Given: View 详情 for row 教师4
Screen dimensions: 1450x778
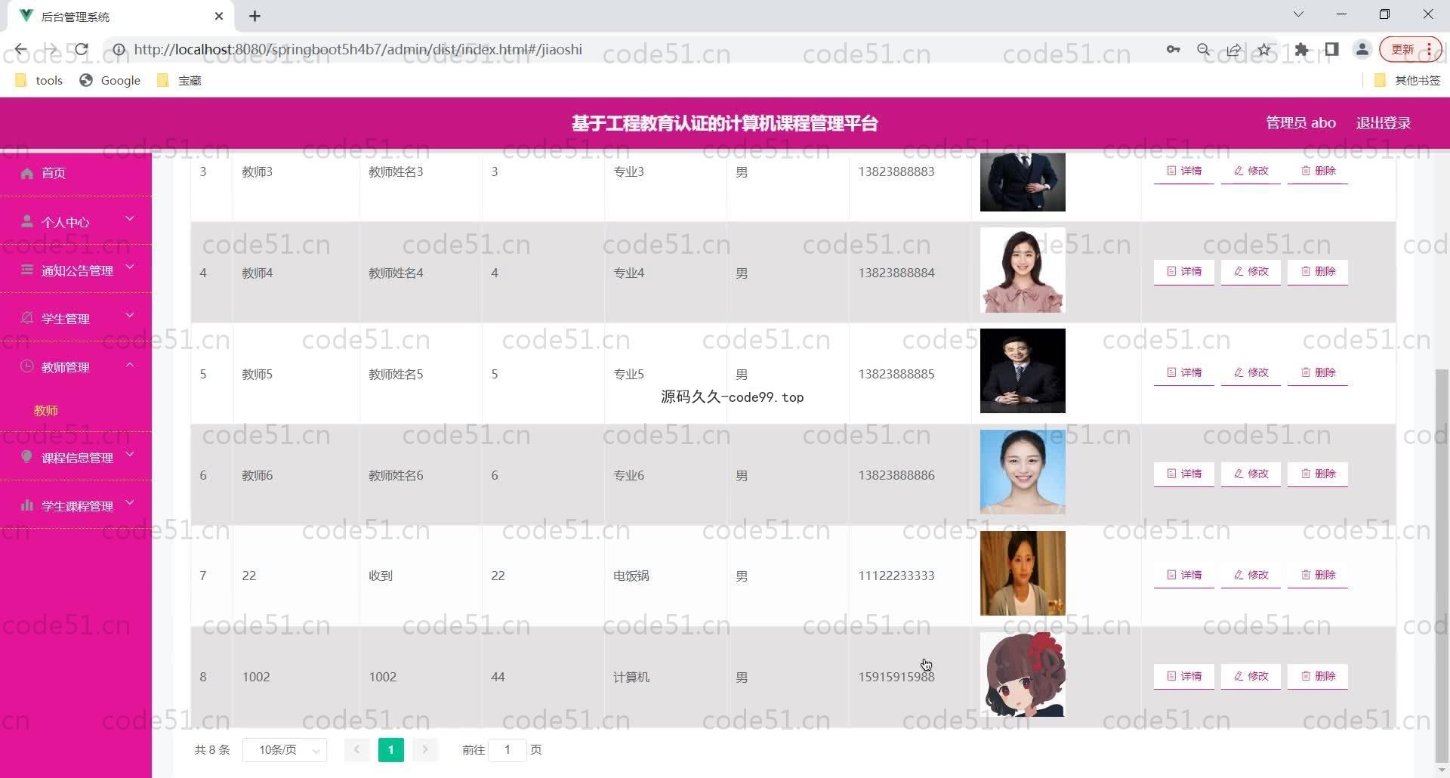Looking at the screenshot, I should (1183, 271).
